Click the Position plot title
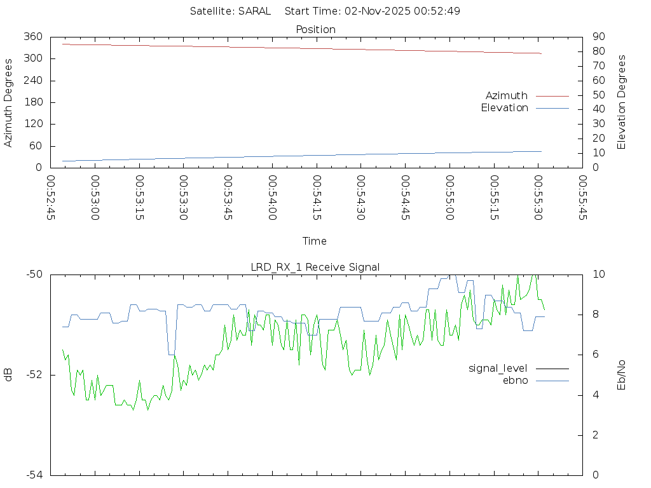 (315, 29)
